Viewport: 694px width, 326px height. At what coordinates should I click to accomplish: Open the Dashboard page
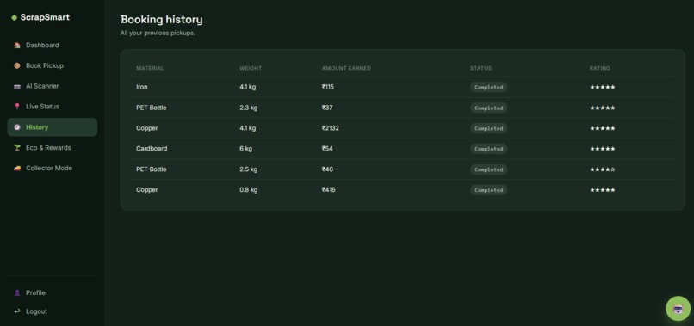tap(53, 45)
